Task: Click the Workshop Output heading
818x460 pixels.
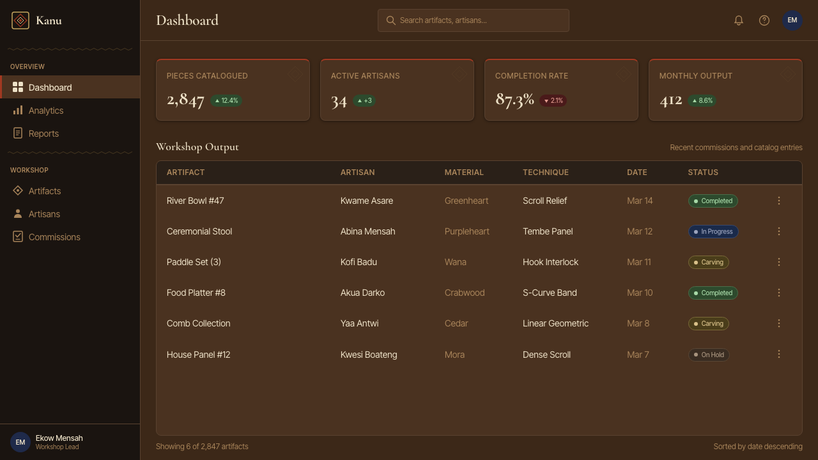Action: click(x=197, y=147)
